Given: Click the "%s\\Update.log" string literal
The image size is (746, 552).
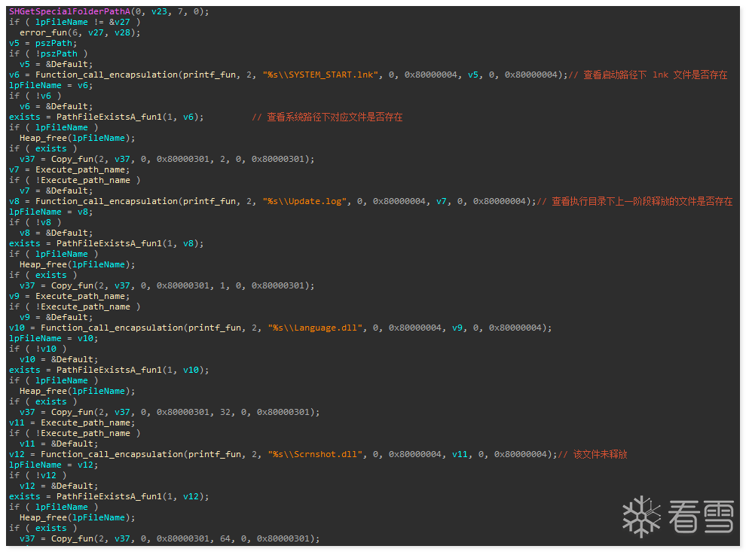Looking at the screenshot, I should (305, 201).
